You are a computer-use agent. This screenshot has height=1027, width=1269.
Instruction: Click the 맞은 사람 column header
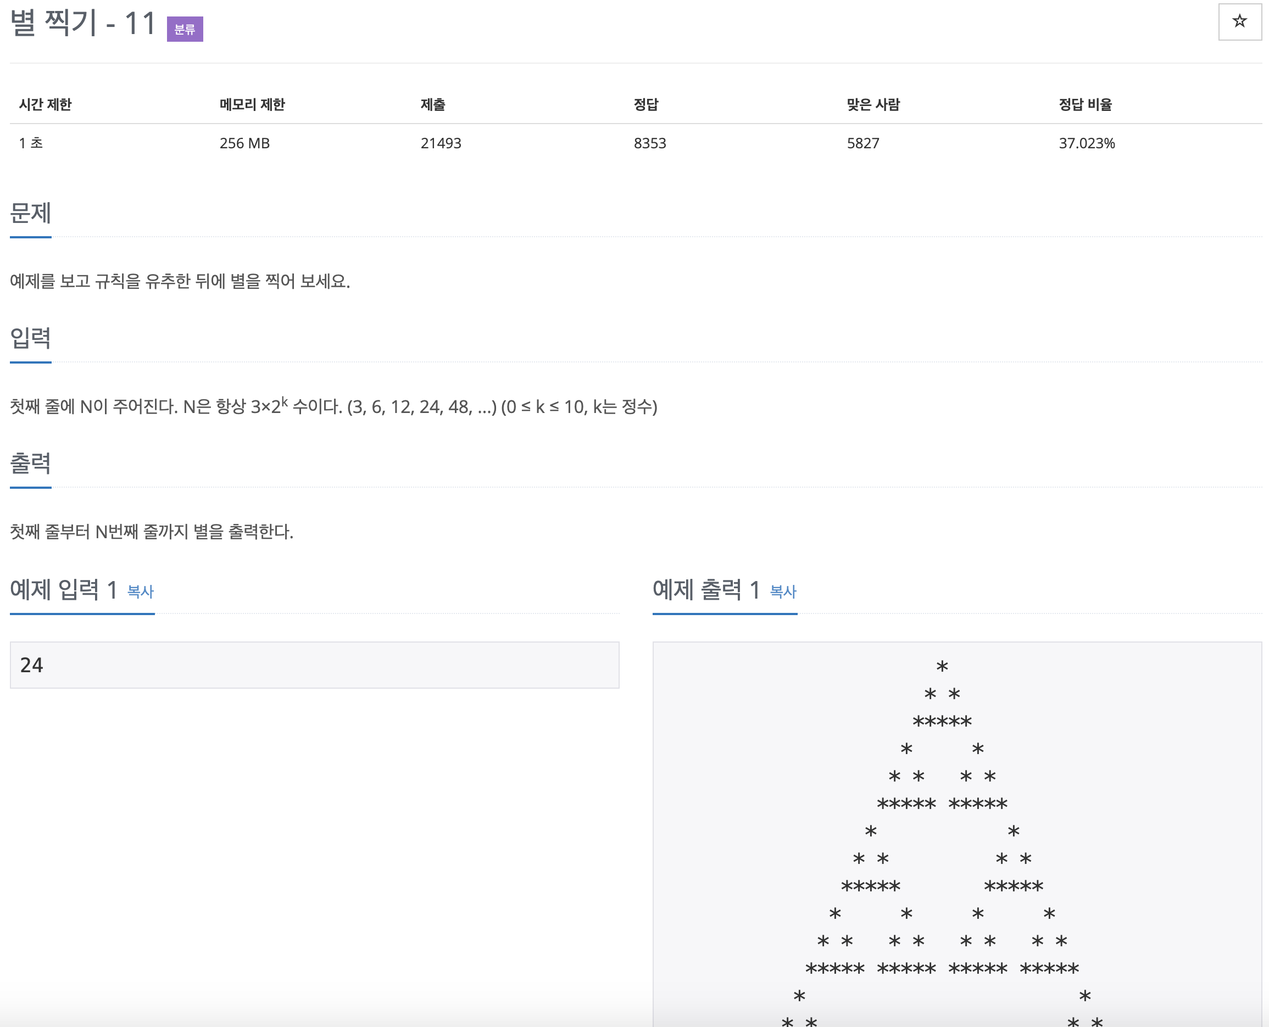coord(872,105)
